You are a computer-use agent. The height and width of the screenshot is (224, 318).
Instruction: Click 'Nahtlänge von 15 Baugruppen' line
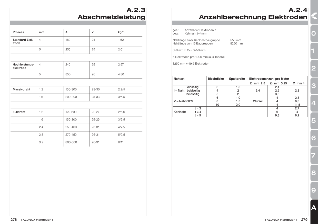pyautogui.click(x=193, y=43)
